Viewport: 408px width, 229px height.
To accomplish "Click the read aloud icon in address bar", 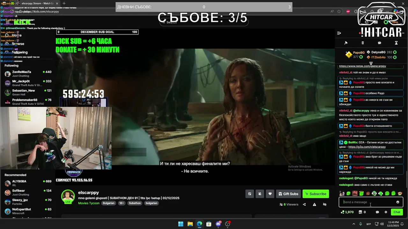I will point(332,11).
